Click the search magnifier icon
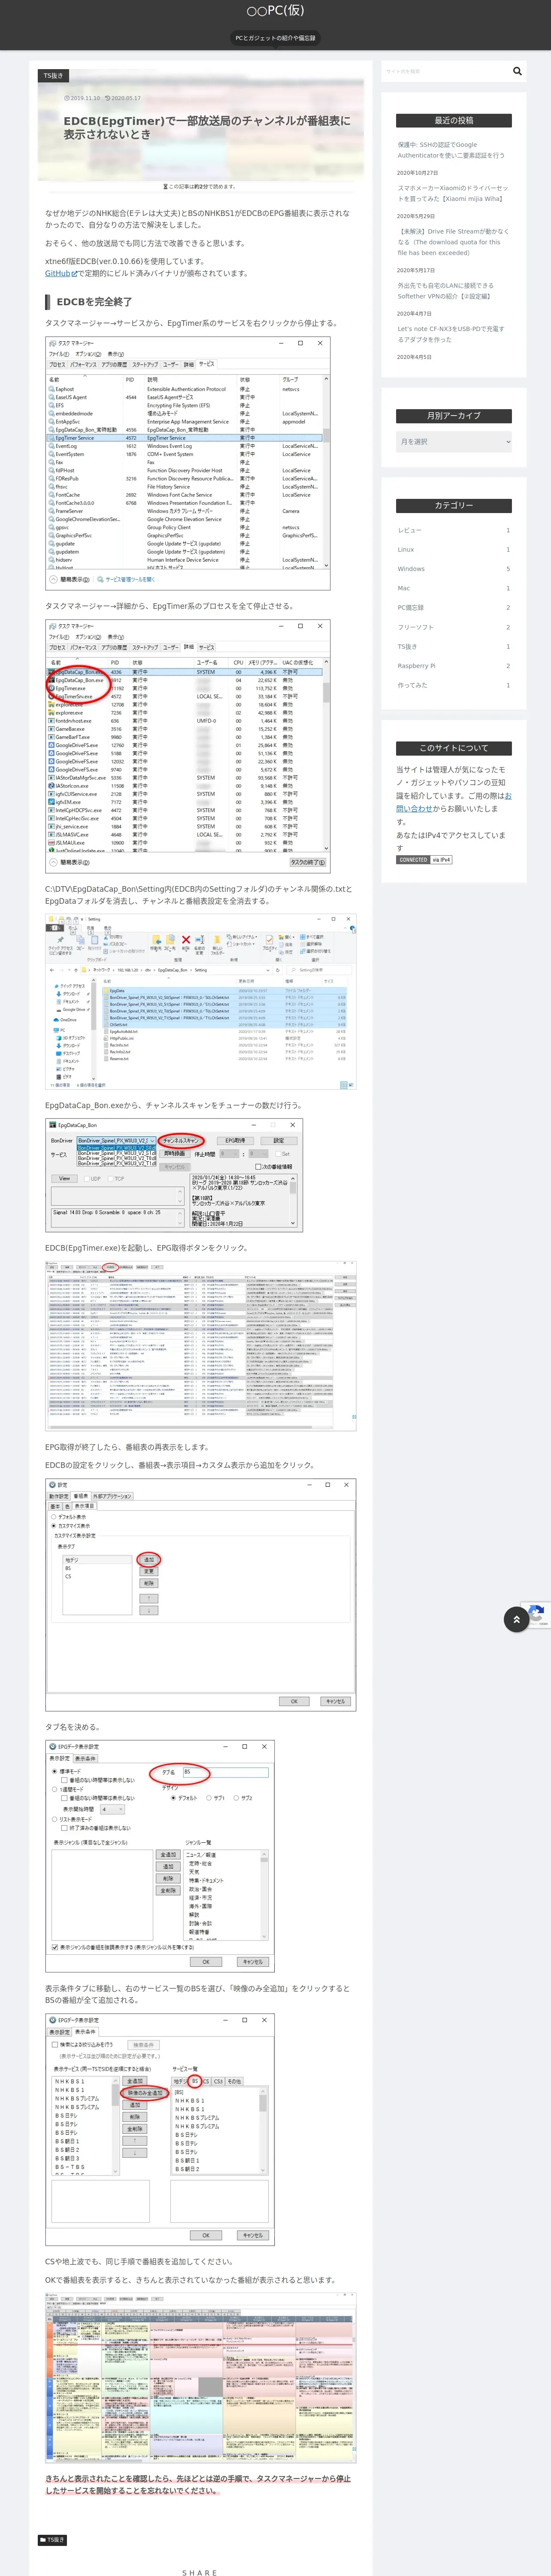The height and width of the screenshot is (2576, 551). click(x=517, y=71)
